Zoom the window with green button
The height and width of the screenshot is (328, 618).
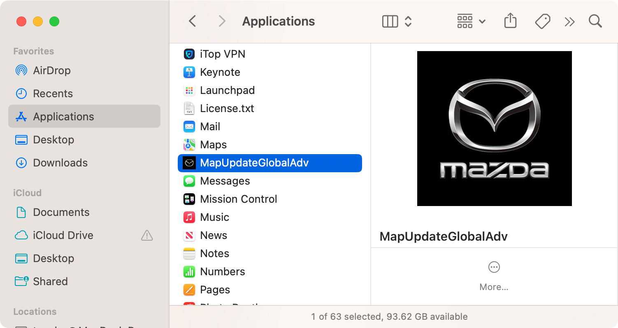pos(54,21)
